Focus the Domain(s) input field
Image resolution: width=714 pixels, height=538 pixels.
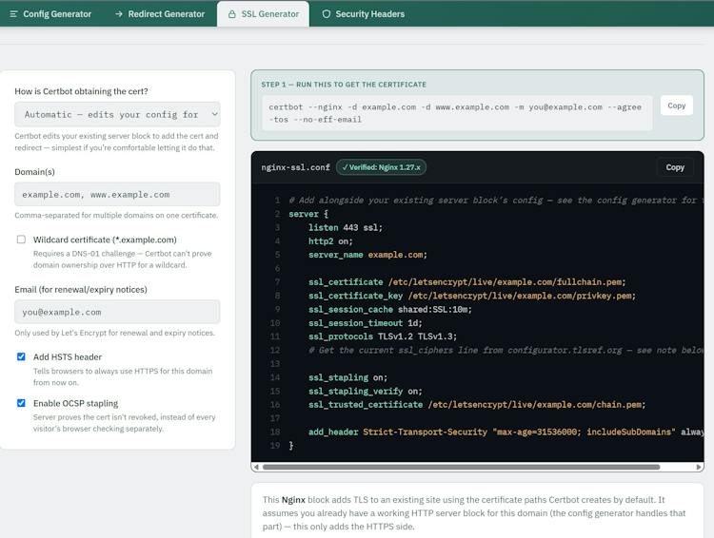pos(117,194)
